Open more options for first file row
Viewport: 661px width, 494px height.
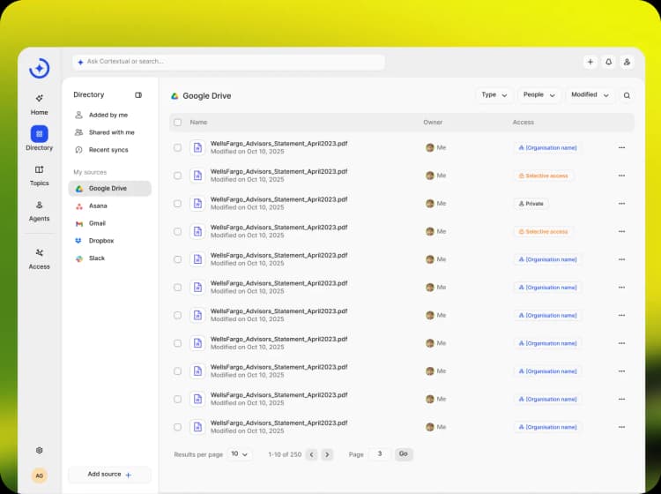pos(622,147)
